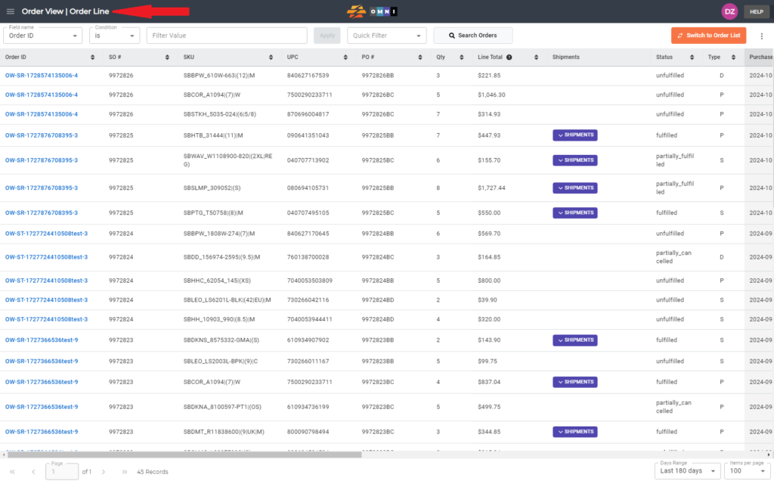The height and width of the screenshot is (484, 774).
Task: Open order OW-SR-1728574135006-4 link
Action: pos(42,76)
